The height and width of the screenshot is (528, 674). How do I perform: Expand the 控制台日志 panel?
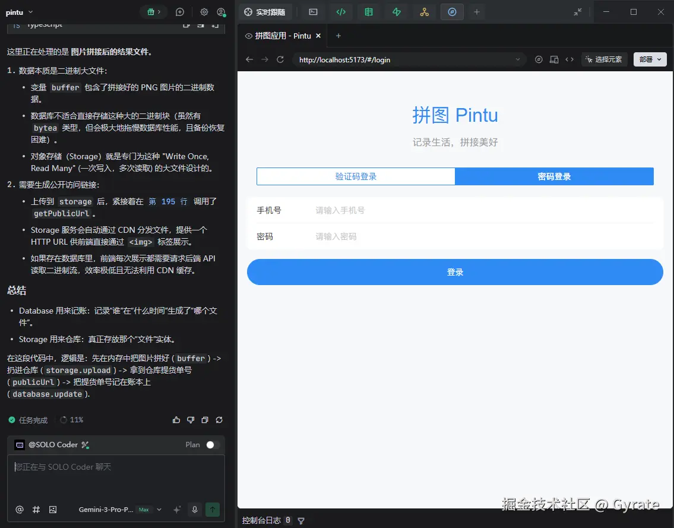(261, 520)
